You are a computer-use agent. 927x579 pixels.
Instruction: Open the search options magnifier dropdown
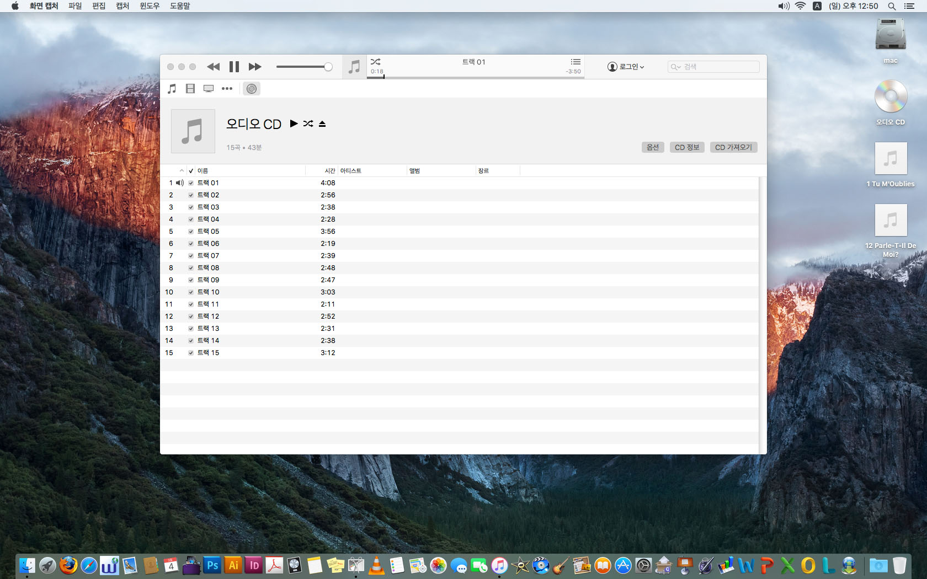pyautogui.click(x=675, y=67)
